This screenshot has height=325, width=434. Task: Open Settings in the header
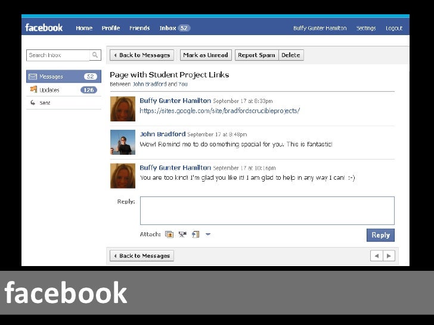pyautogui.click(x=366, y=28)
